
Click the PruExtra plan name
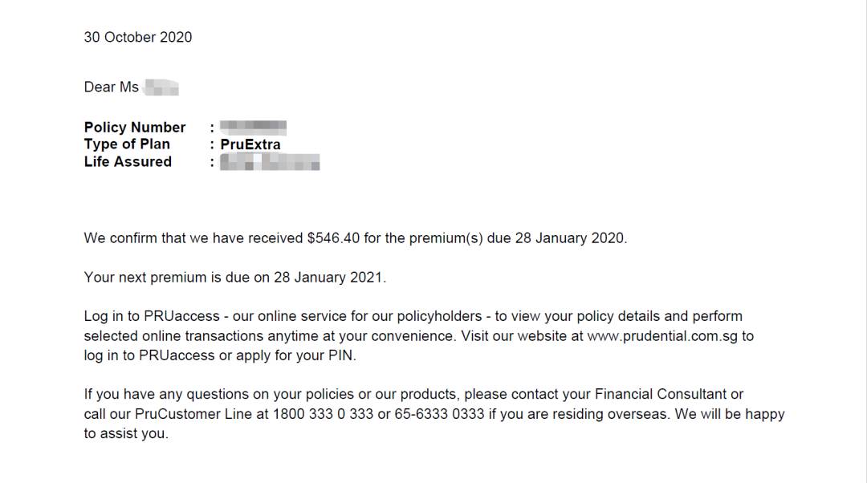[250, 144]
